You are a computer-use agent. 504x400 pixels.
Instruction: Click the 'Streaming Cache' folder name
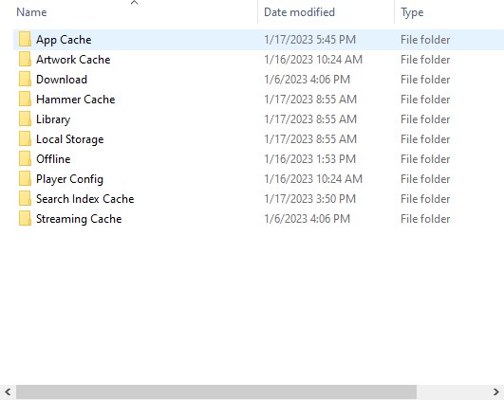coord(79,219)
